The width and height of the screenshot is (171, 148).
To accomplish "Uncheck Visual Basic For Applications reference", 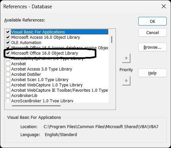I will click(x=8, y=32).
